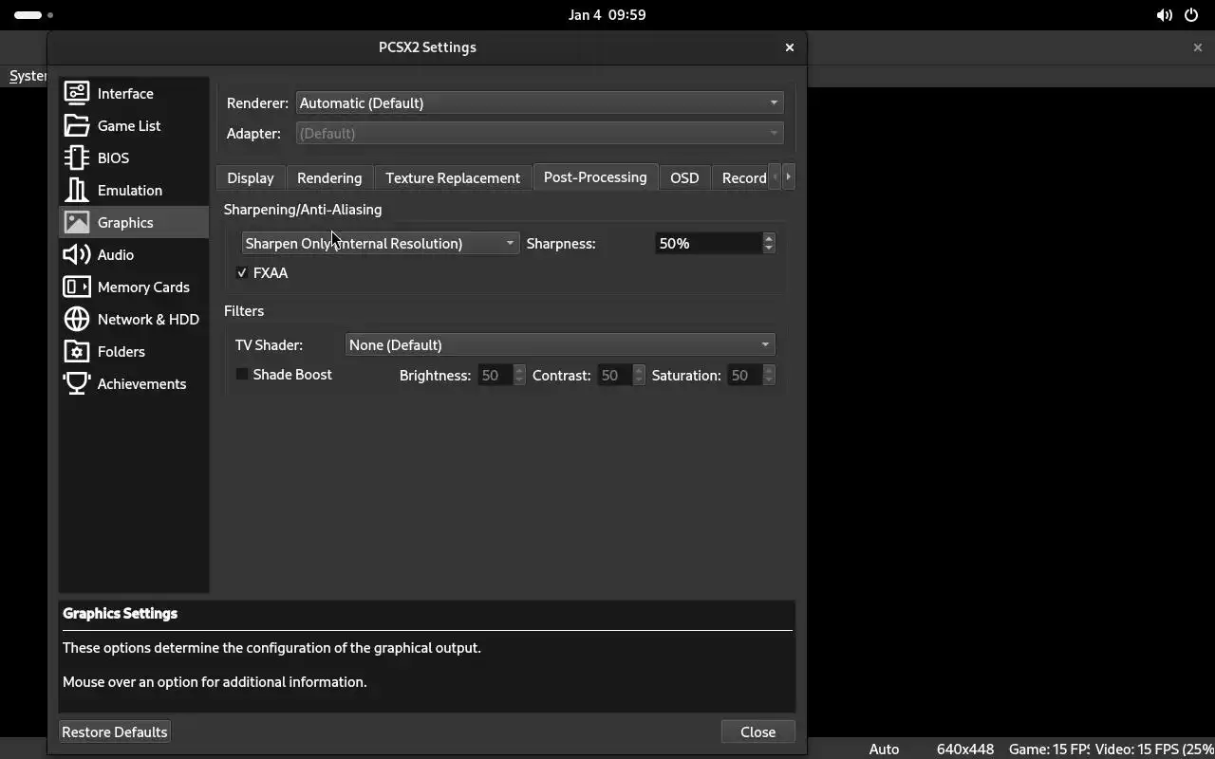The image size is (1215, 759).
Task: Click the system volume icon in top bar
Action: coord(1164,15)
